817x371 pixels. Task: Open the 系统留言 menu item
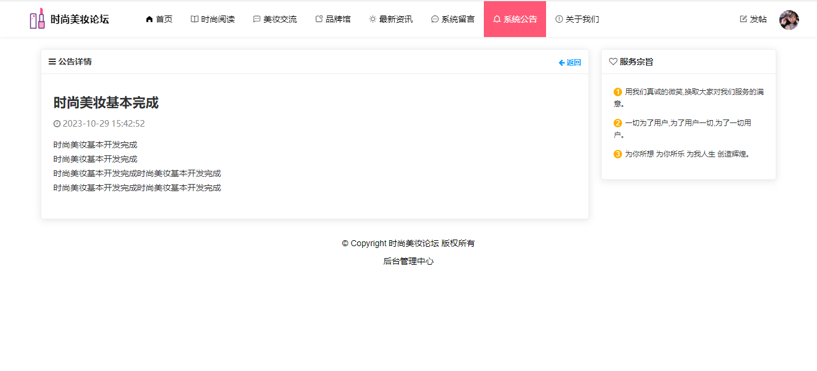click(x=453, y=19)
